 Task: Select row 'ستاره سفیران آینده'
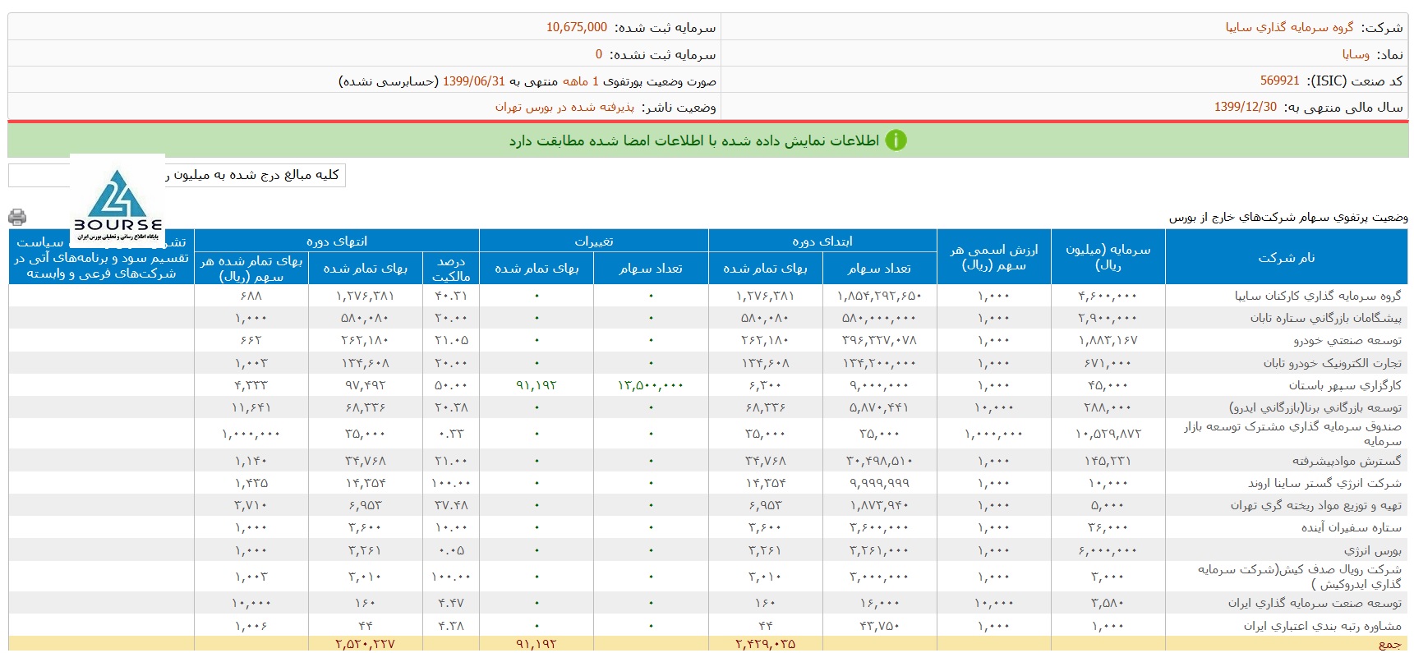pyautogui.click(x=708, y=527)
